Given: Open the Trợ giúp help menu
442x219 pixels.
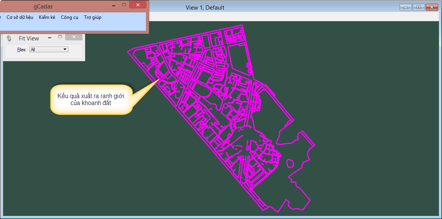Looking at the screenshot, I should (92, 17).
